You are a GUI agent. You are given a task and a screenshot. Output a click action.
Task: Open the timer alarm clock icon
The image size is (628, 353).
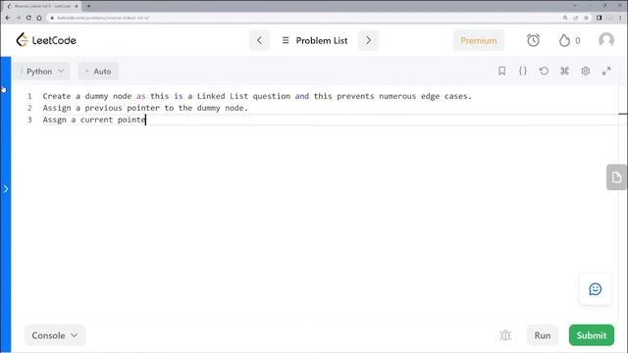[x=533, y=40]
